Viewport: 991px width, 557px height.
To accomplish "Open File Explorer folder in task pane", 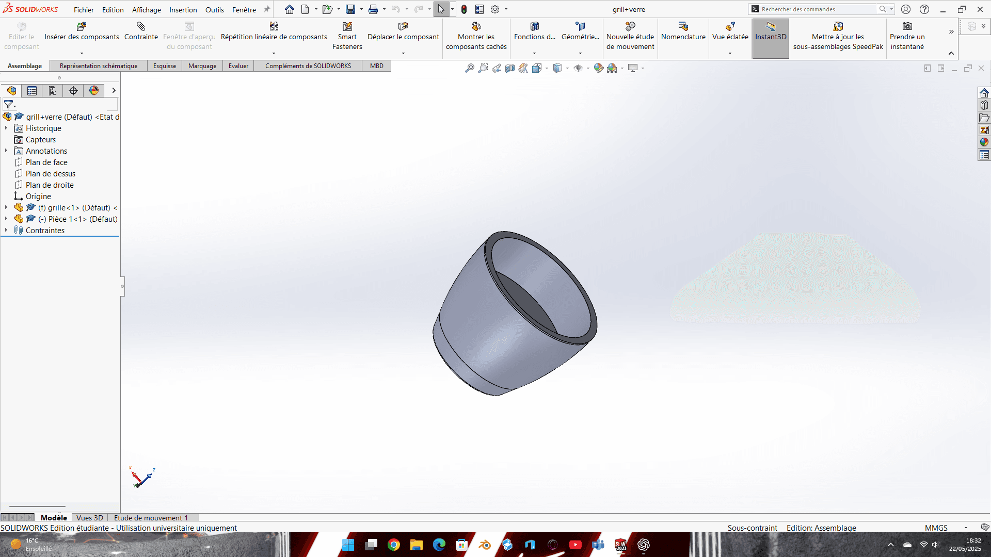I will (x=984, y=118).
